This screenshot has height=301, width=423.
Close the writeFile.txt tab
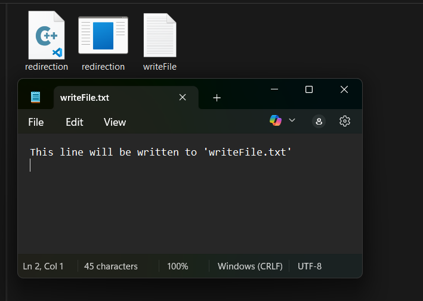click(183, 98)
